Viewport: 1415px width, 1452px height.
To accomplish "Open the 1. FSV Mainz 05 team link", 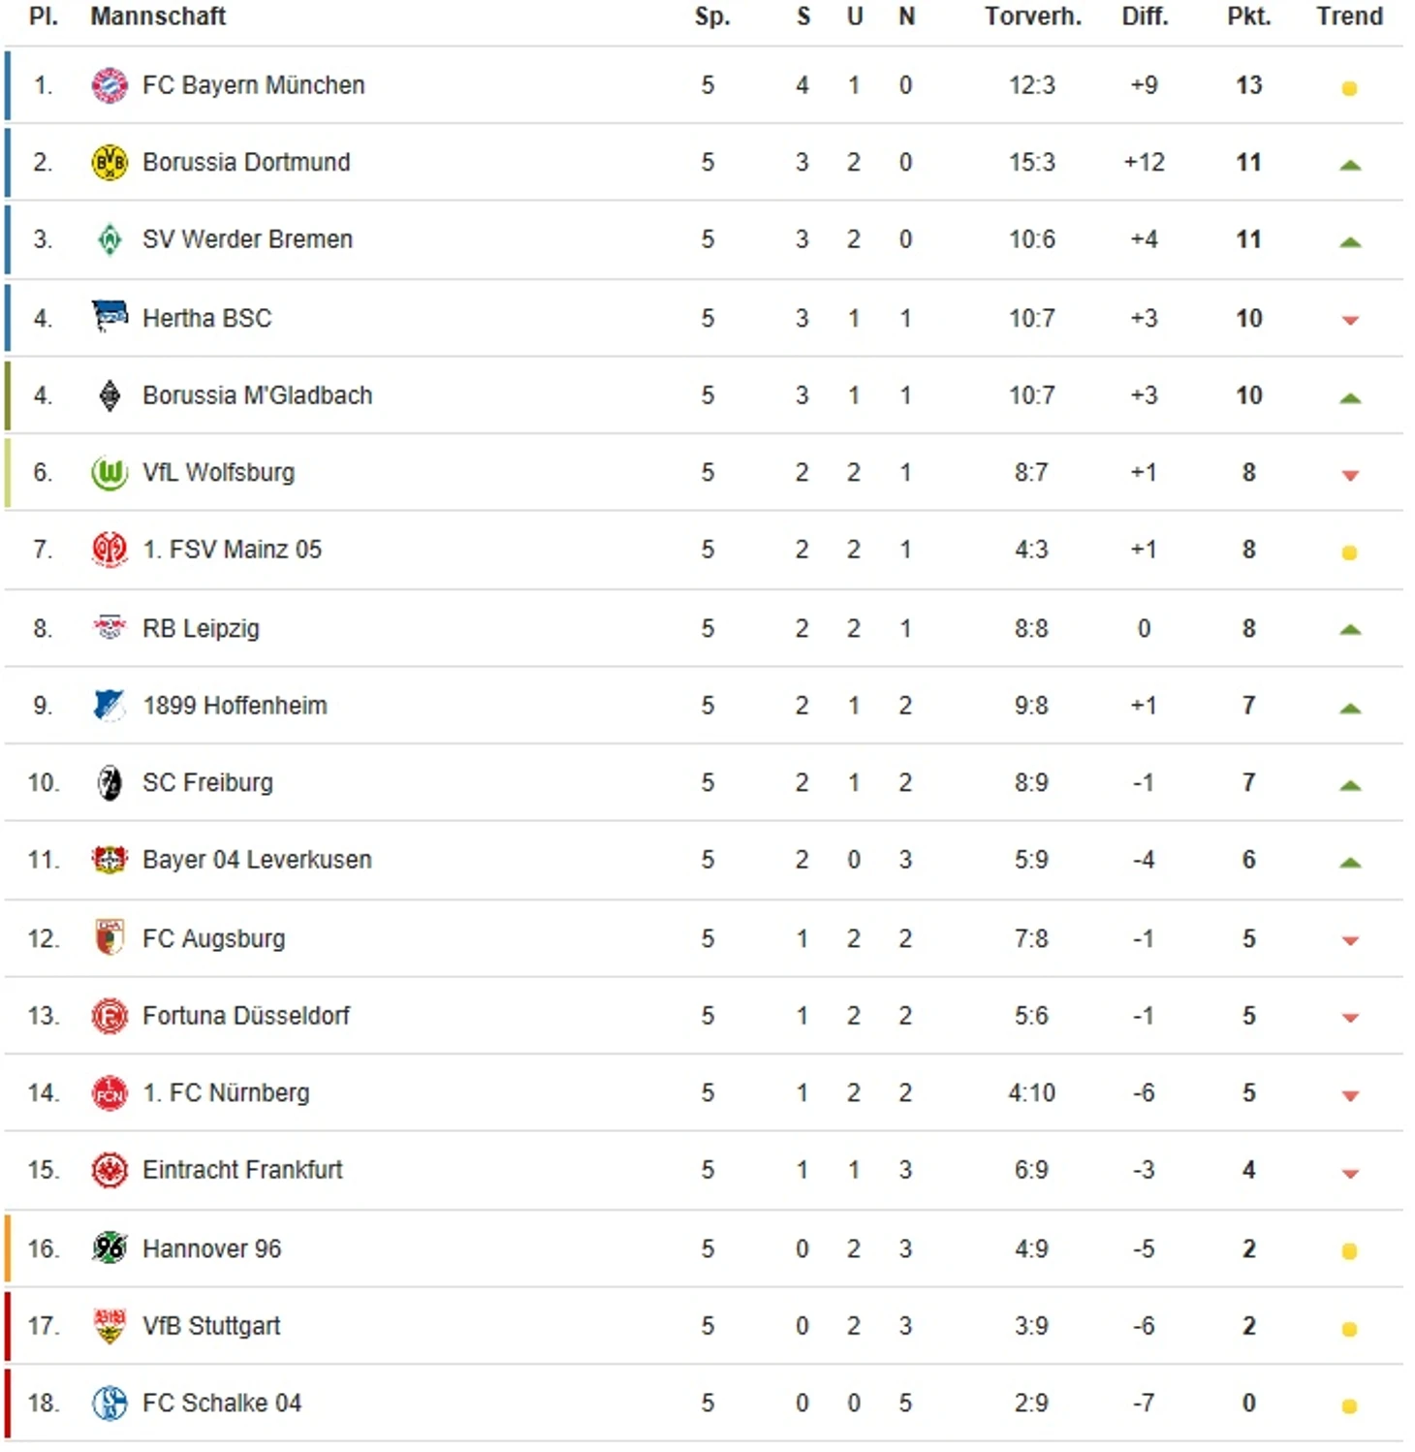I will point(232,550).
